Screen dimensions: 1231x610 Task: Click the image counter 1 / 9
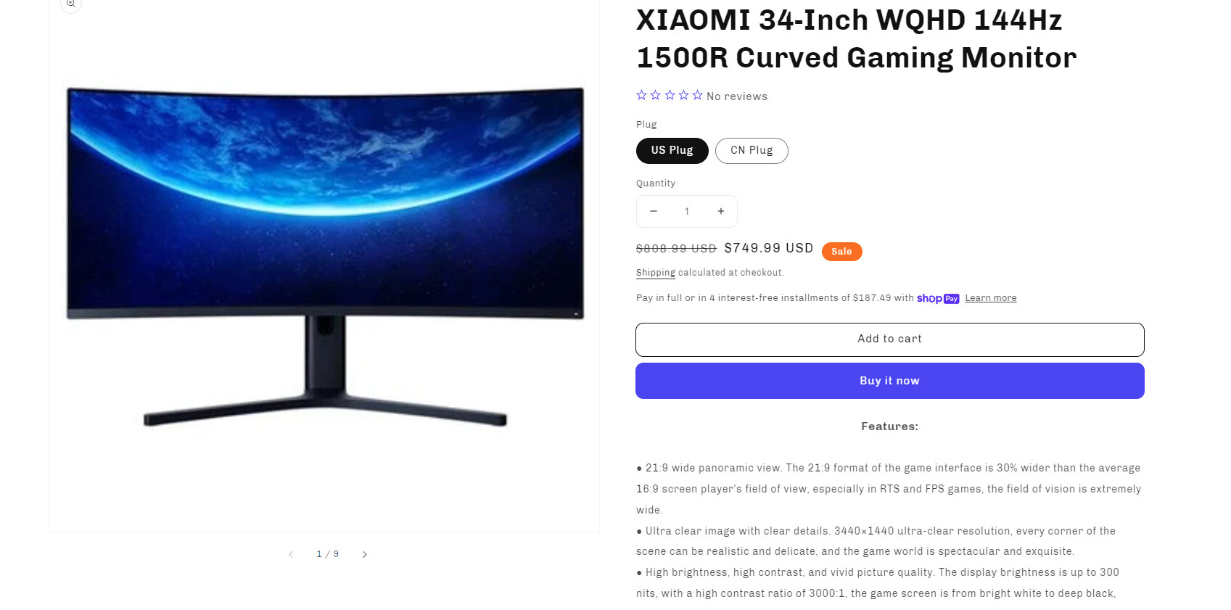pos(328,554)
